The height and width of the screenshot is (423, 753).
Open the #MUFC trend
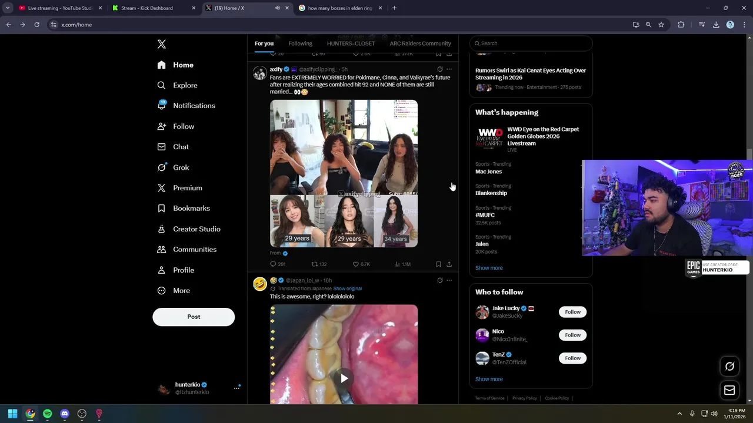point(485,215)
